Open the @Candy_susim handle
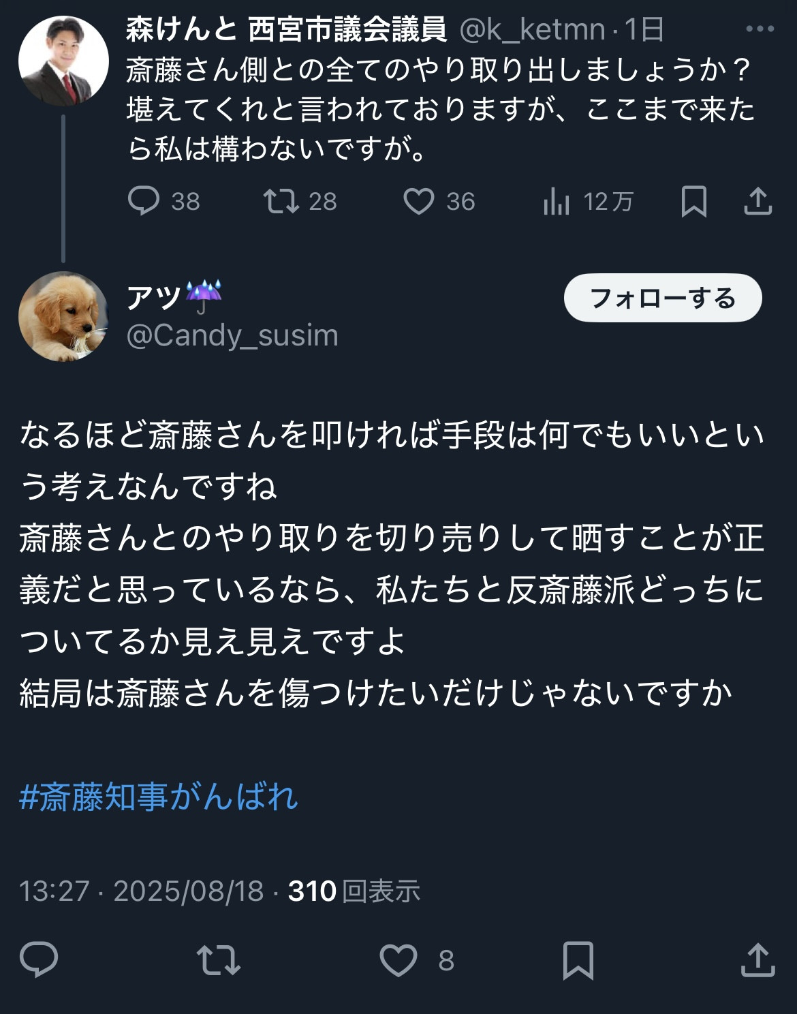 pos(232,336)
